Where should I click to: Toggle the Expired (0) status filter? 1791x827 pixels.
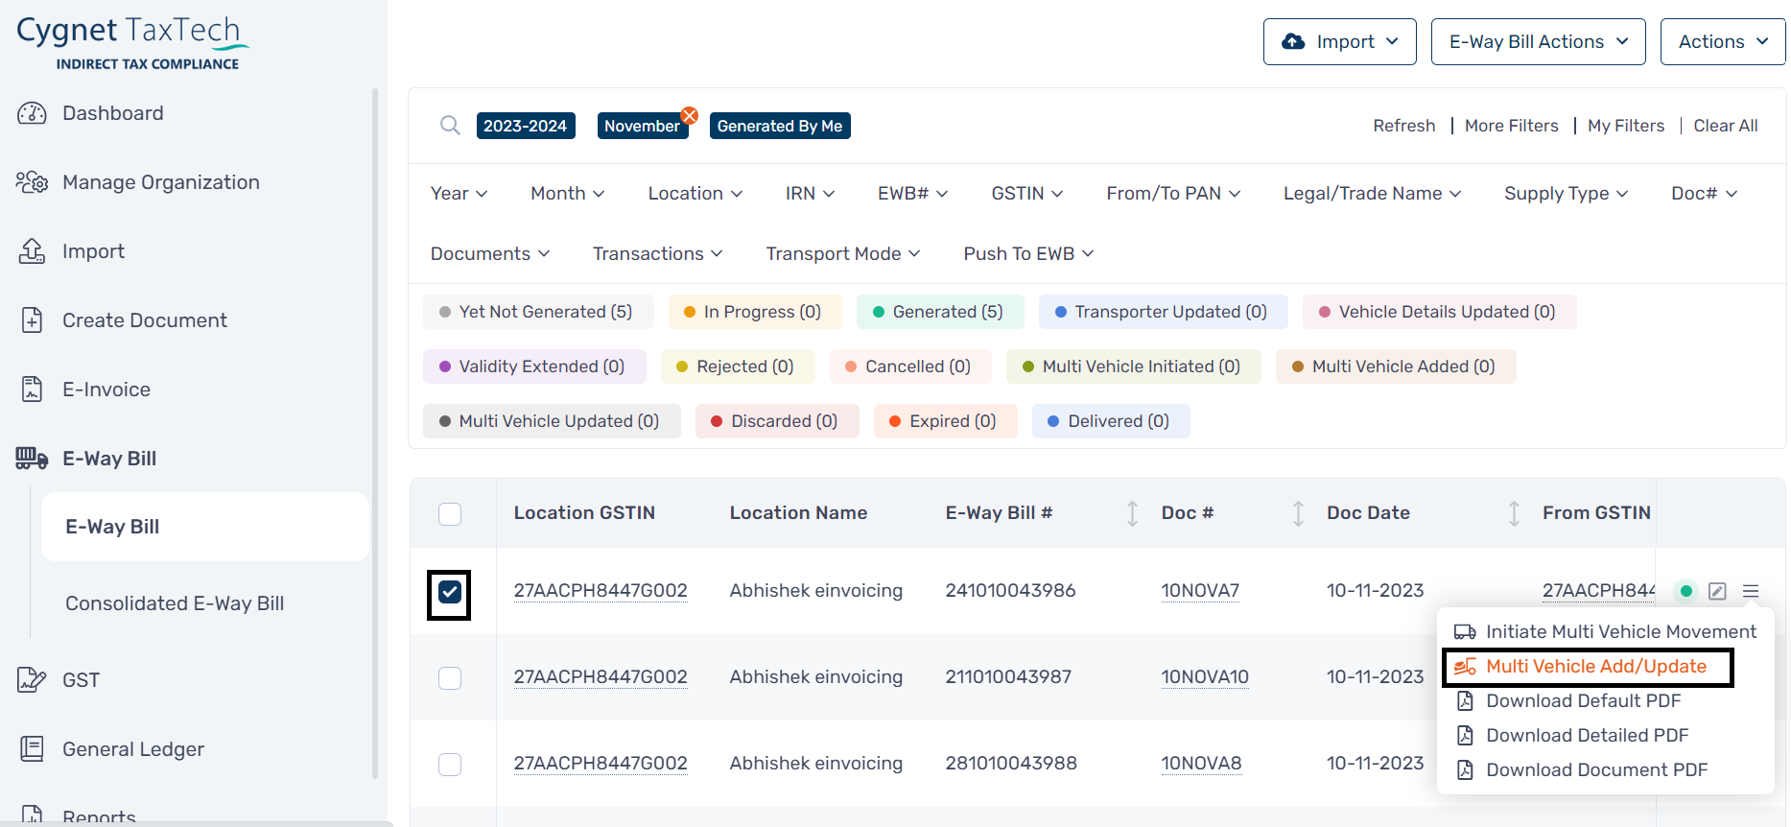tap(945, 421)
